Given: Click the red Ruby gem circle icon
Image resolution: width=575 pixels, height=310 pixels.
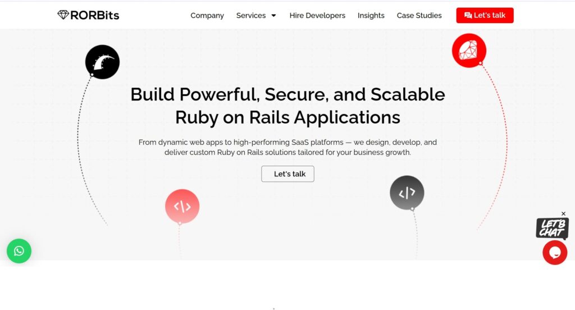Looking at the screenshot, I should click(x=469, y=50).
